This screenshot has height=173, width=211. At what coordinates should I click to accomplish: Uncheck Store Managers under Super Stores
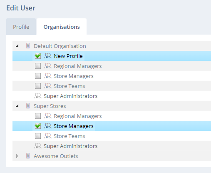click(38, 126)
